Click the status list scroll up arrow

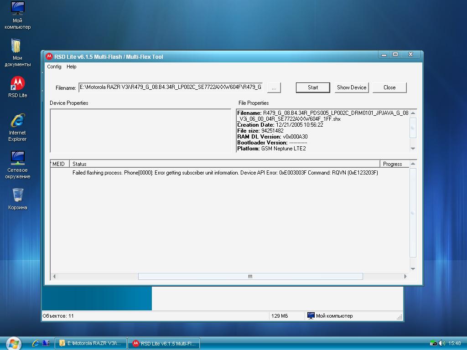pos(413,164)
